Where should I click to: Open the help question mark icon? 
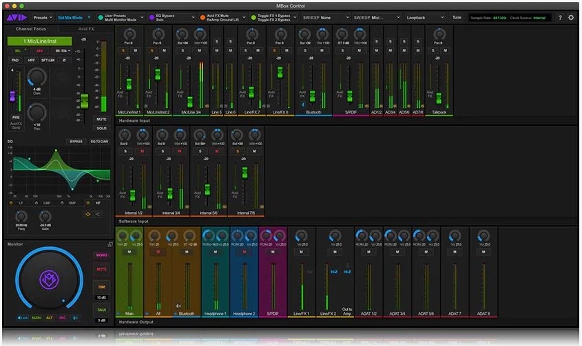tap(560, 17)
